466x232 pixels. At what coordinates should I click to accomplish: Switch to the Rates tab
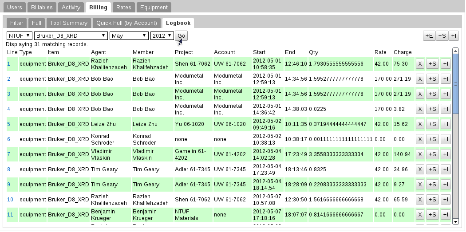(124, 8)
